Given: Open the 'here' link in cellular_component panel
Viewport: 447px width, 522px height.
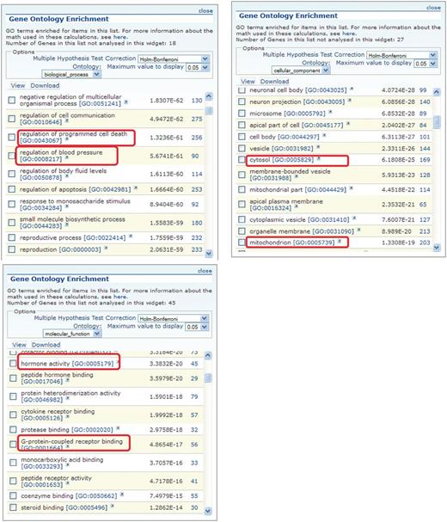Looking at the screenshot, I should tap(349, 34).
